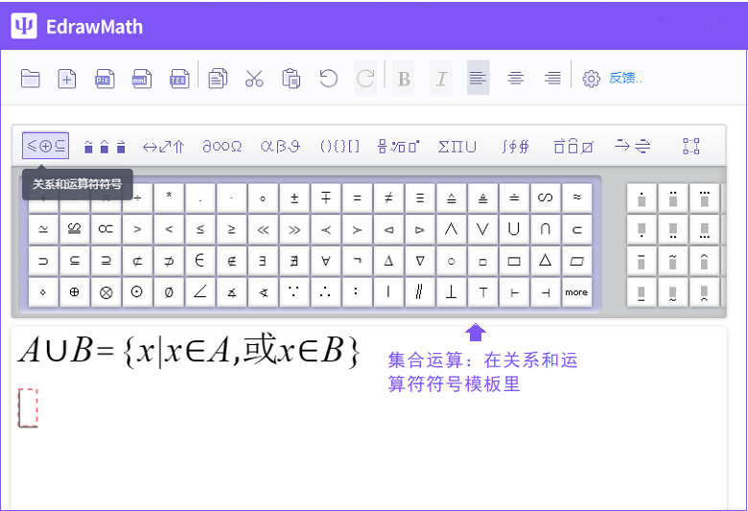The height and width of the screenshot is (511, 748).
Task: Expand more symbols with 'more' button
Action: coord(576,292)
